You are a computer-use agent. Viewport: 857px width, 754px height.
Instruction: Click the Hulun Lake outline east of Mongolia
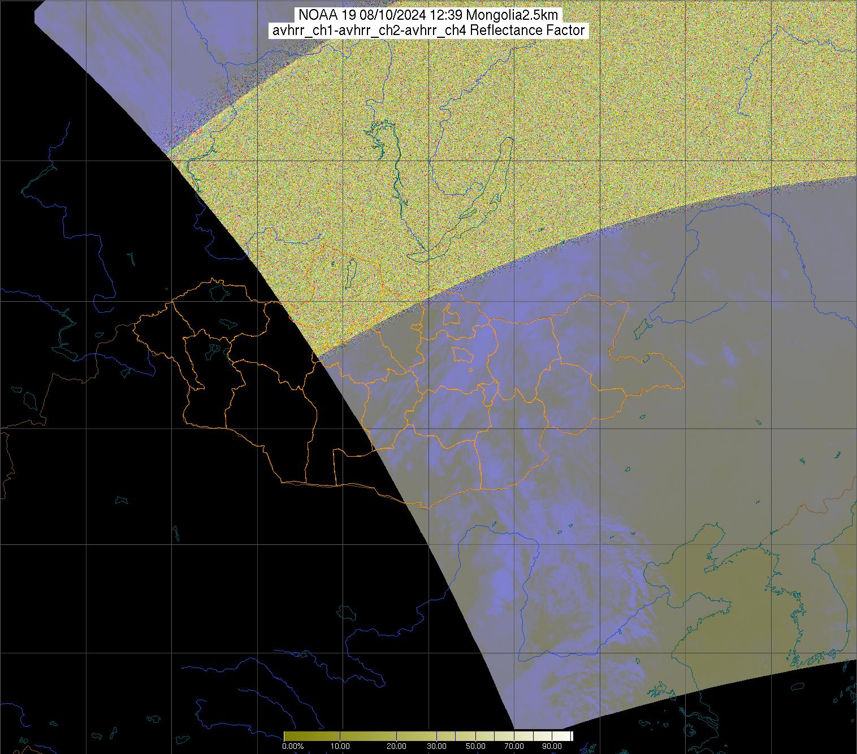click(x=642, y=327)
